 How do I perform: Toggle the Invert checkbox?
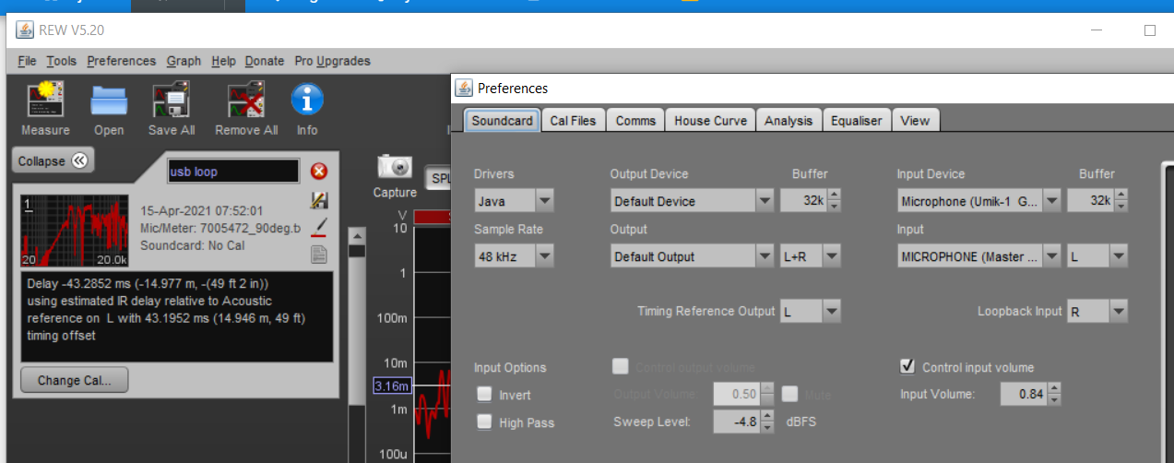tap(484, 395)
